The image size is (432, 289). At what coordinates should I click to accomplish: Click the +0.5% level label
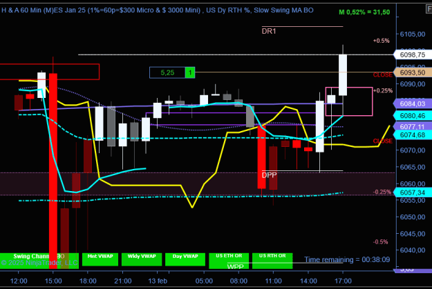(382, 41)
